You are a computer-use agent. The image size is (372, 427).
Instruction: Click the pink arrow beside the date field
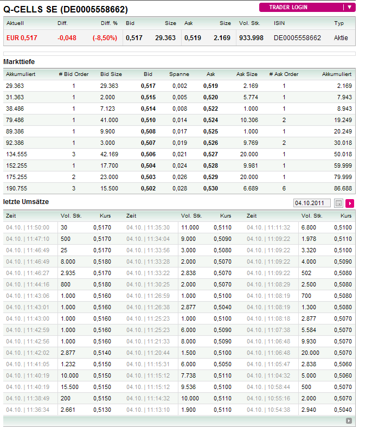coord(350,203)
